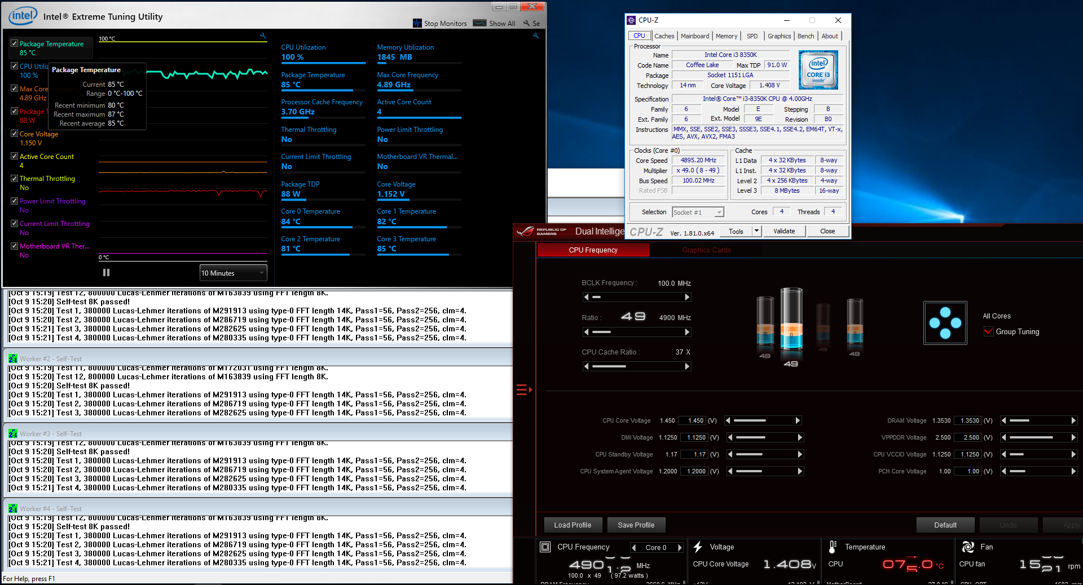Viewport: 1083px width, 585px height.
Task: Open CPU-Z Tools dropdown arrow
Action: click(757, 231)
